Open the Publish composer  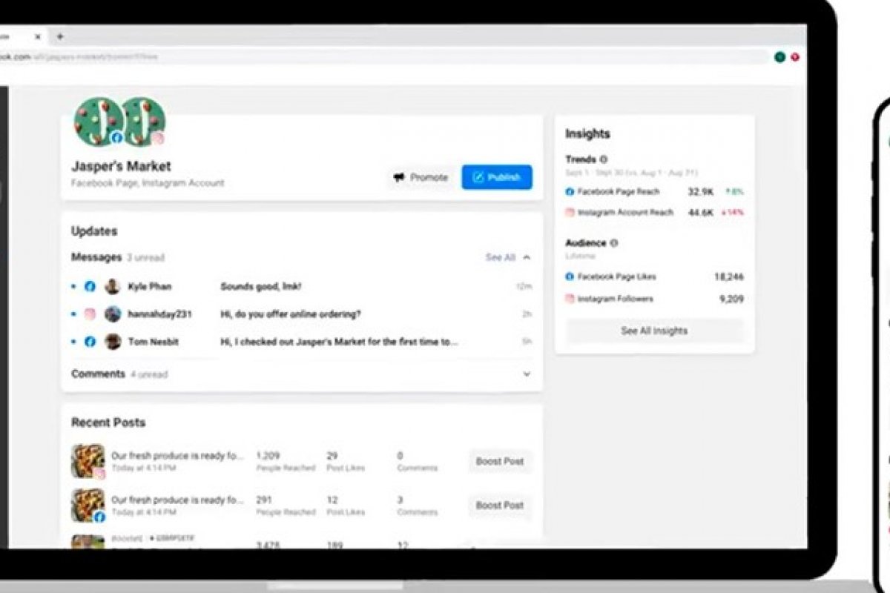click(498, 178)
